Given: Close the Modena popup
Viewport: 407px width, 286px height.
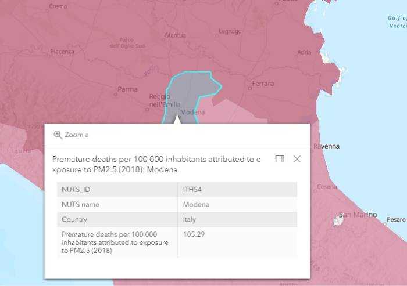Looking at the screenshot, I should pos(297,159).
